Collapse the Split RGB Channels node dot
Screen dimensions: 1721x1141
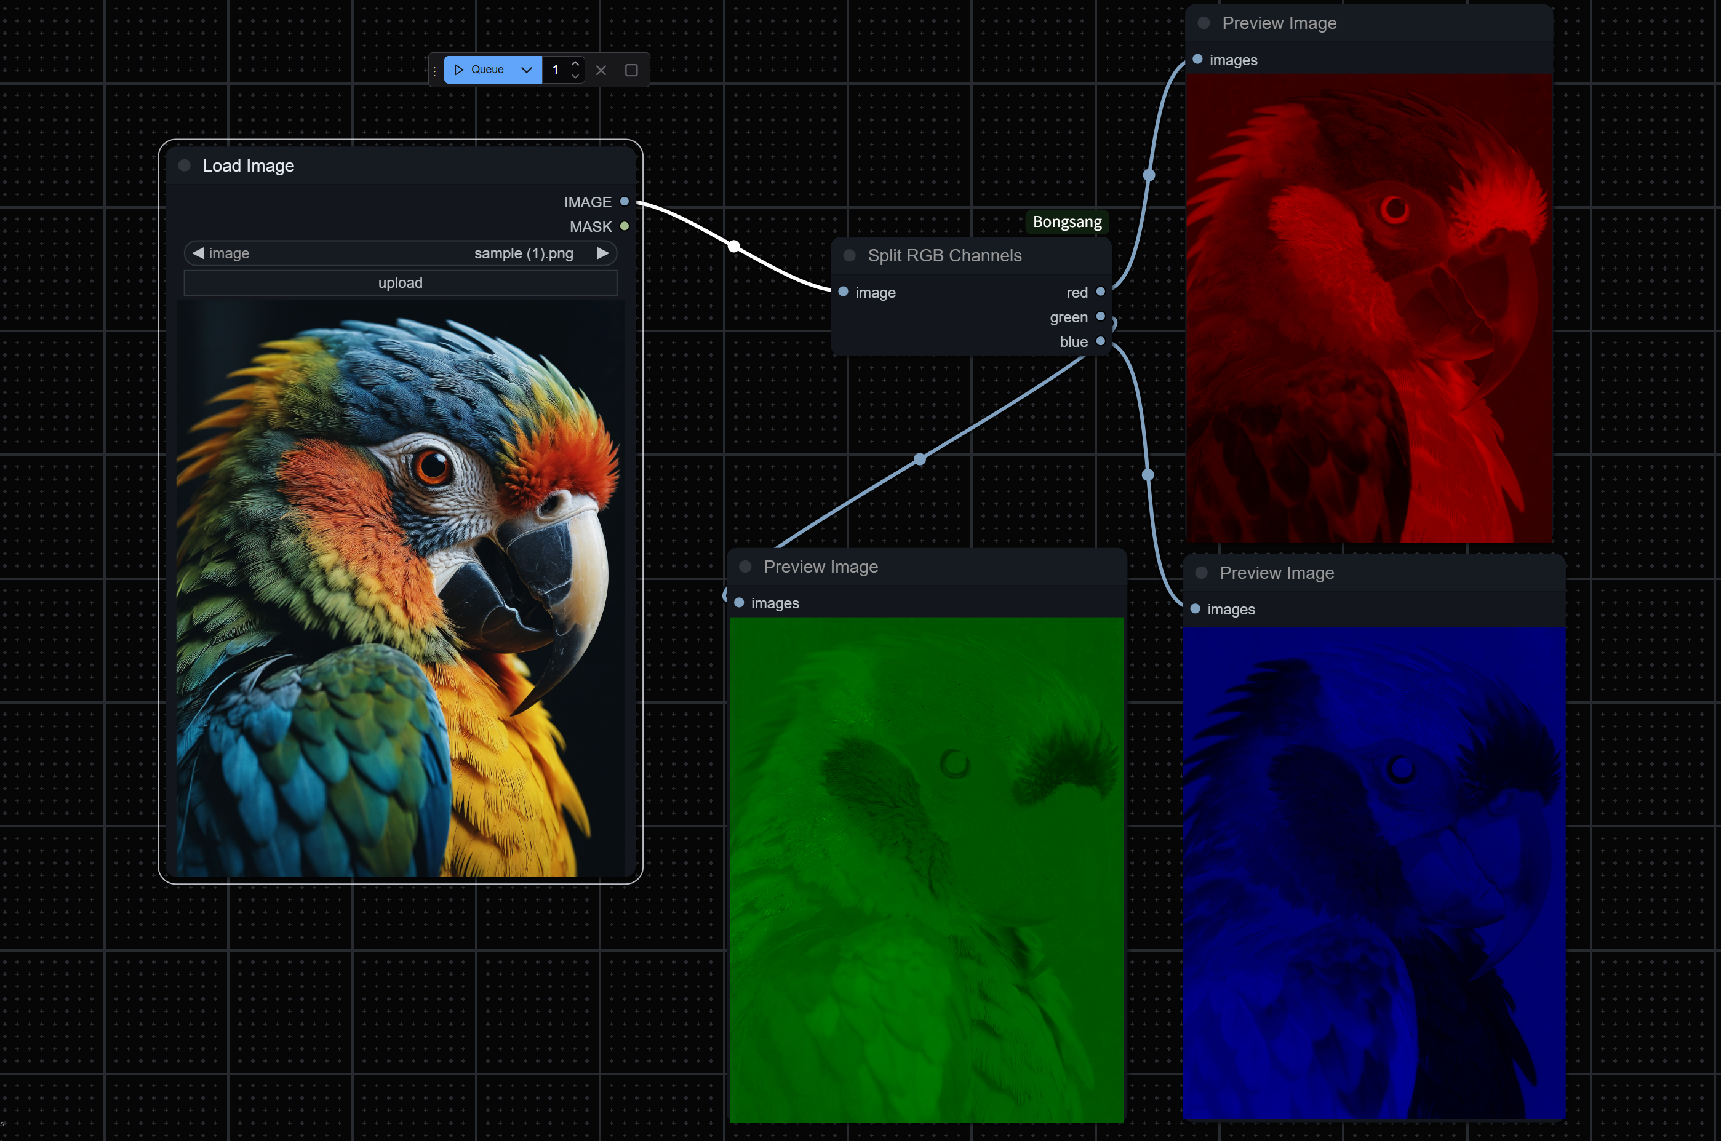(849, 255)
